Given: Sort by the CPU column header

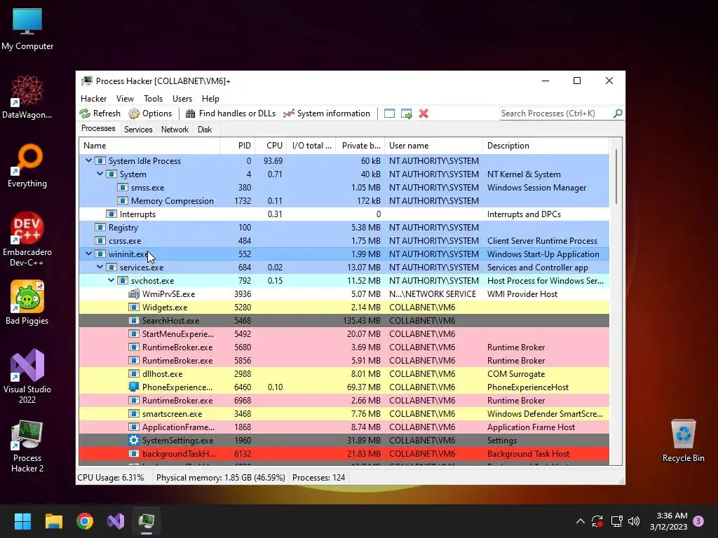Looking at the screenshot, I should (x=271, y=146).
